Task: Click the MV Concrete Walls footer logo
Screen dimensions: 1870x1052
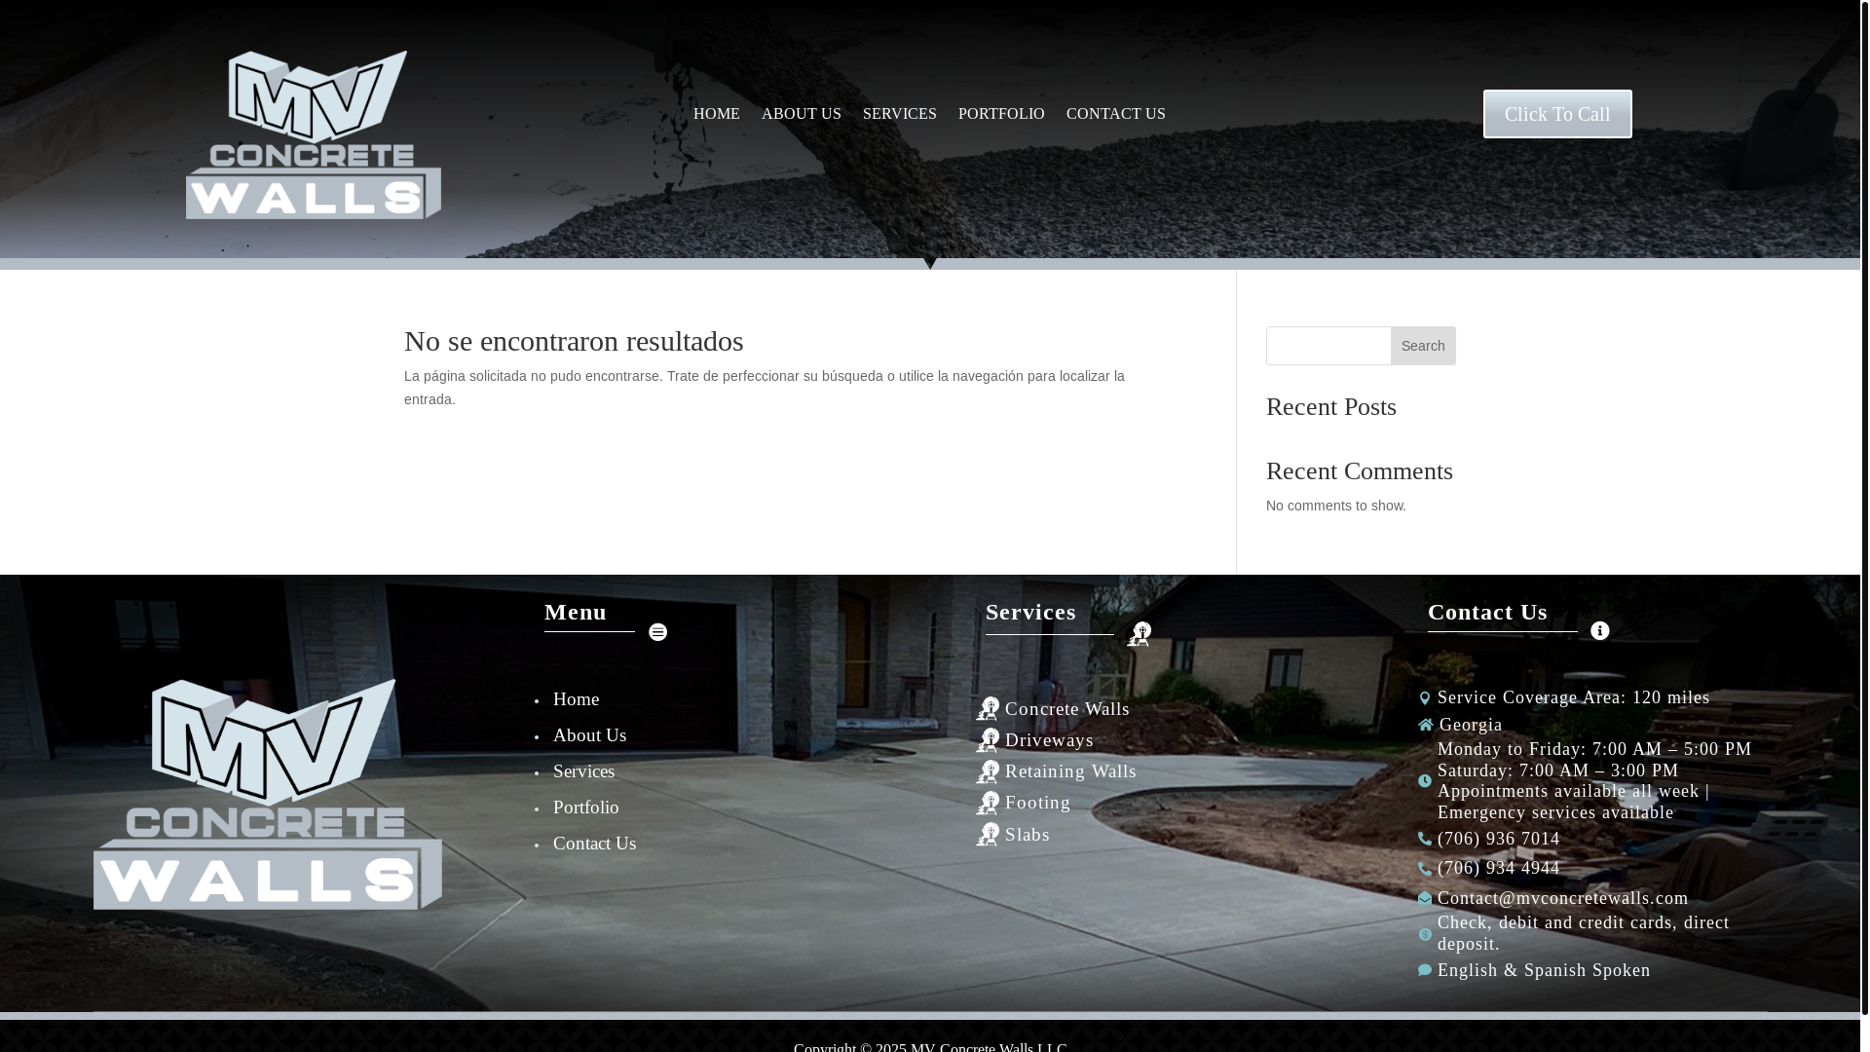Action: click(268, 794)
